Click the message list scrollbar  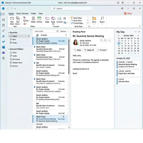tap(69, 57)
